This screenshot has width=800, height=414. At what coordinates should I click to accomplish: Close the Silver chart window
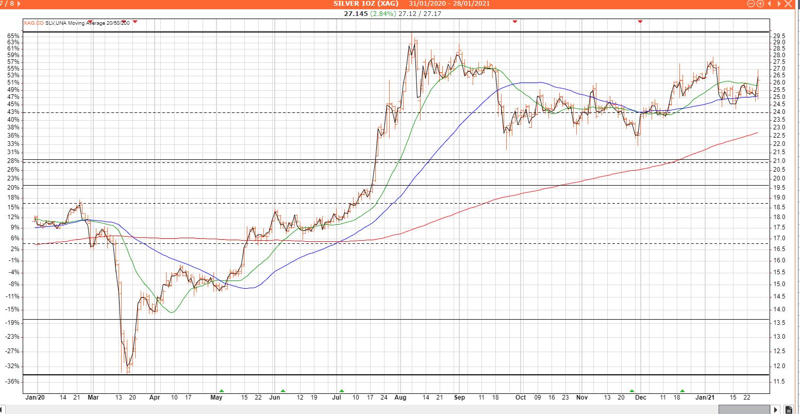(x=787, y=4)
